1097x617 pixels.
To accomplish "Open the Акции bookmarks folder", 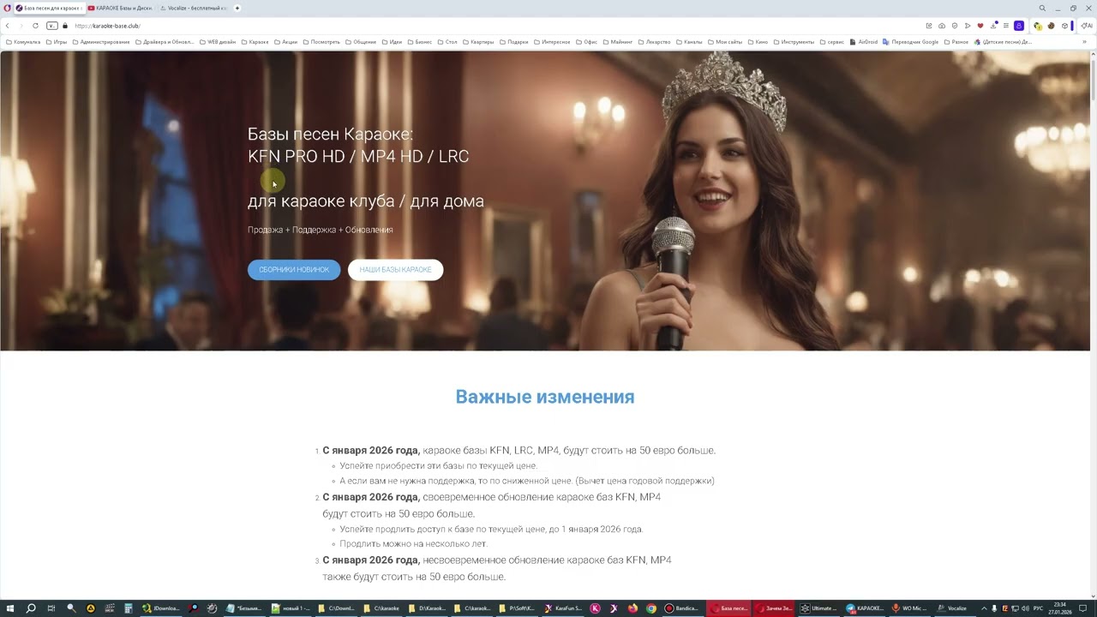I will coord(286,41).
